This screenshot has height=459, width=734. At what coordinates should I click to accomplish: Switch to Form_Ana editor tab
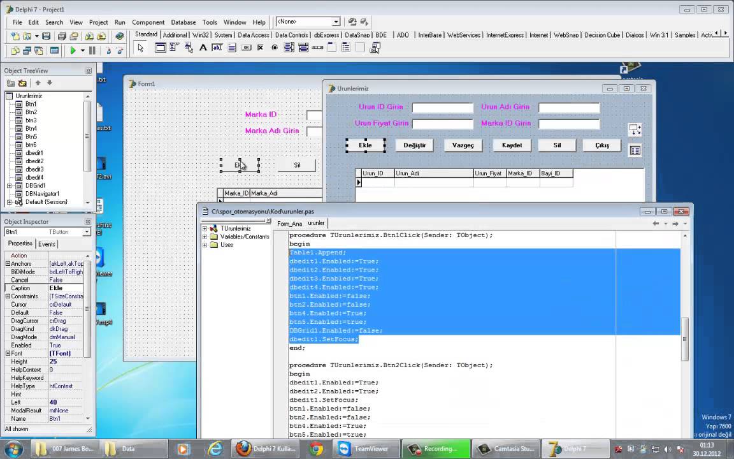(x=289, y=223)
